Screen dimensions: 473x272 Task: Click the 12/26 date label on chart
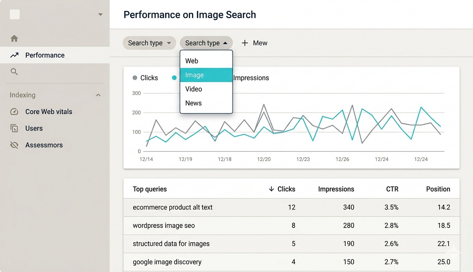(342, 159)
